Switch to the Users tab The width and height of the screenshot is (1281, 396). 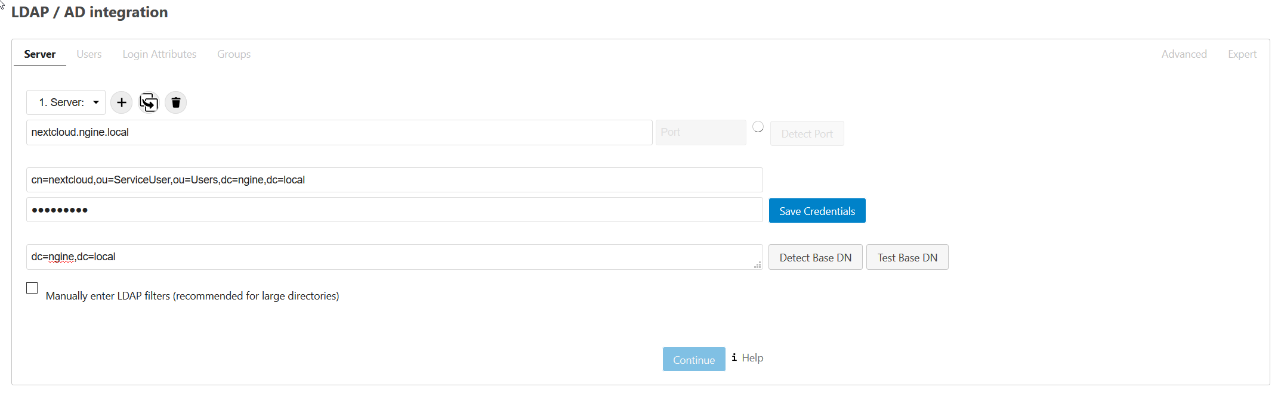pos(89,54)
